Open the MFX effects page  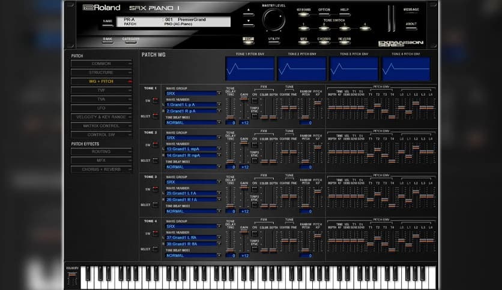click(101, 161)
